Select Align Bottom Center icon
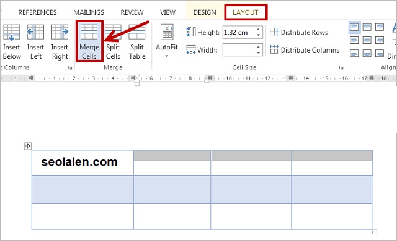Screen dimensions: 397x241 pos(367,53)
